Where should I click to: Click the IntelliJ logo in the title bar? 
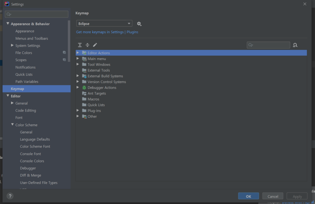coord(7,4)
